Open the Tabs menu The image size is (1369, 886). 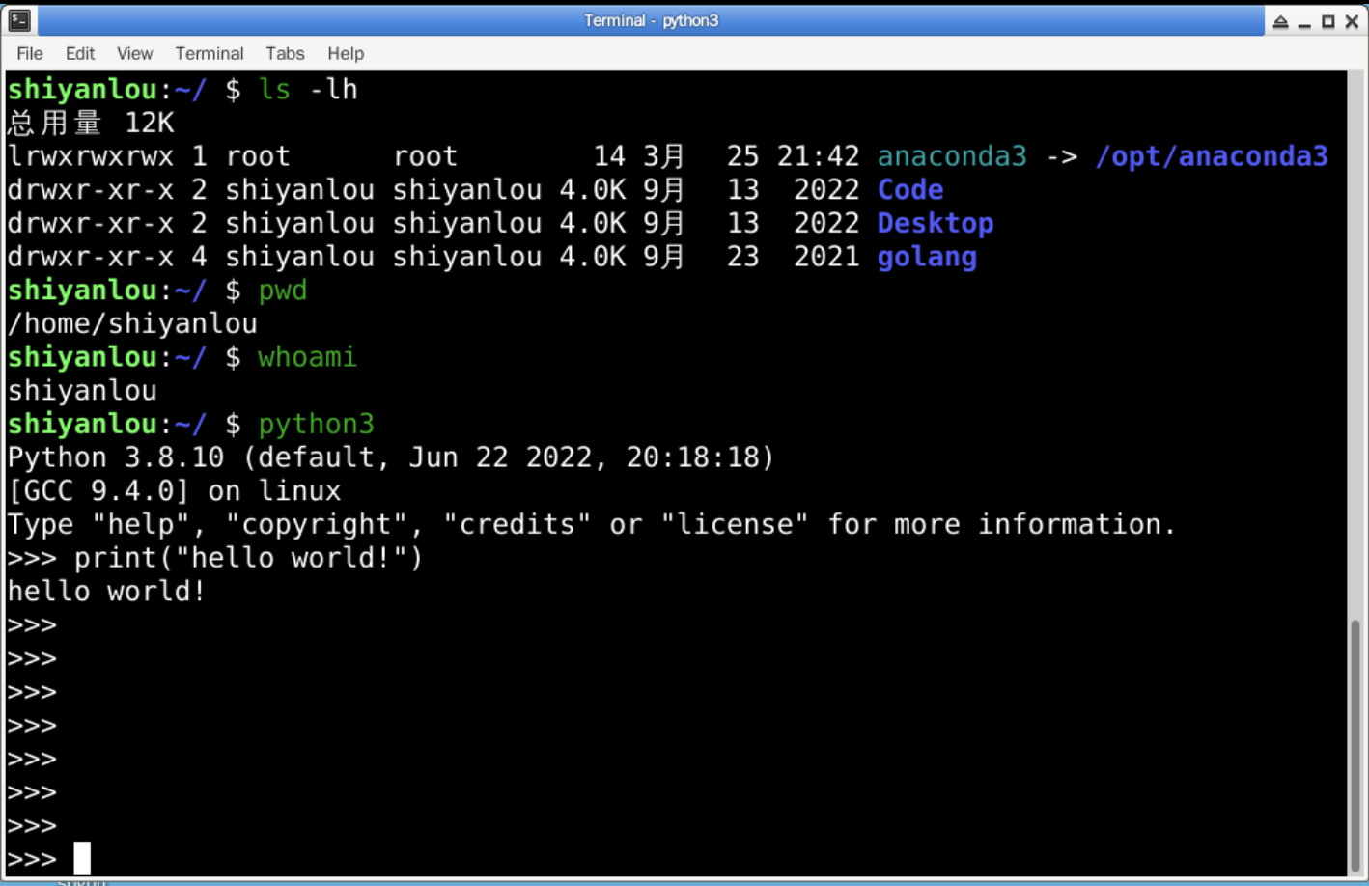click(285, 53)
